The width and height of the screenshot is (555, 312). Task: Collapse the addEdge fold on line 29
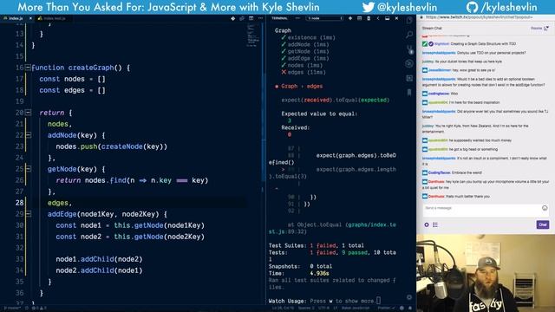click(x=28, y=214)
